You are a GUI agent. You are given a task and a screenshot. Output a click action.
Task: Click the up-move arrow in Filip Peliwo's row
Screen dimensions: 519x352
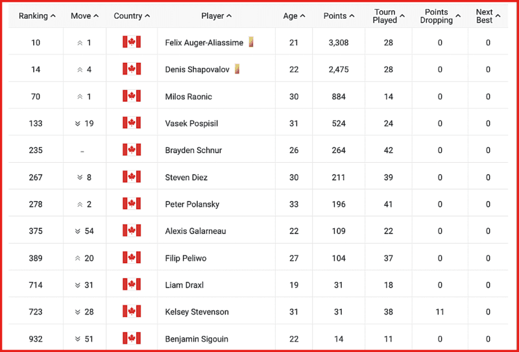[78, 258]
